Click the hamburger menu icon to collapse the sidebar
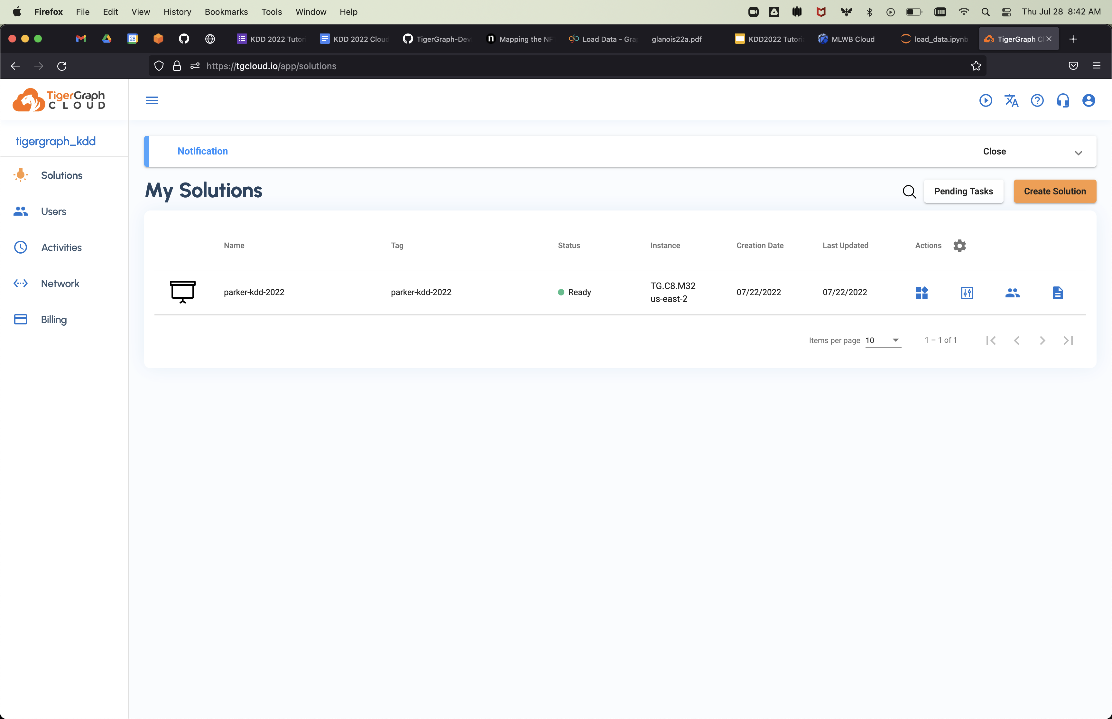Viewport: 1112px width, 719px height. pos(152,100)
